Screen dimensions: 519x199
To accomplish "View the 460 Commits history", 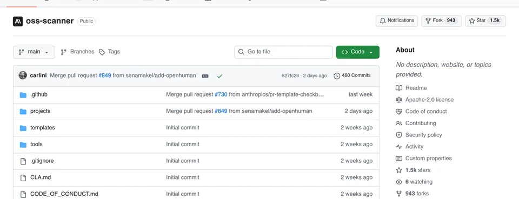I will coord(352,76).
